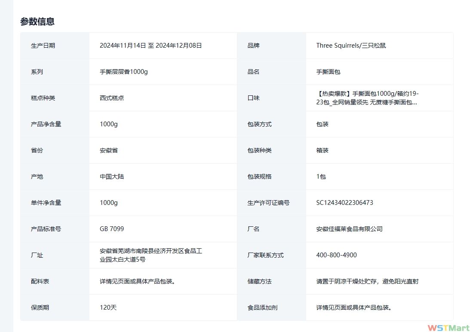Click the GB 7099 standard number
Viewport: 470px width, 332px height.
pyautogui.click(x=112, y=229)
